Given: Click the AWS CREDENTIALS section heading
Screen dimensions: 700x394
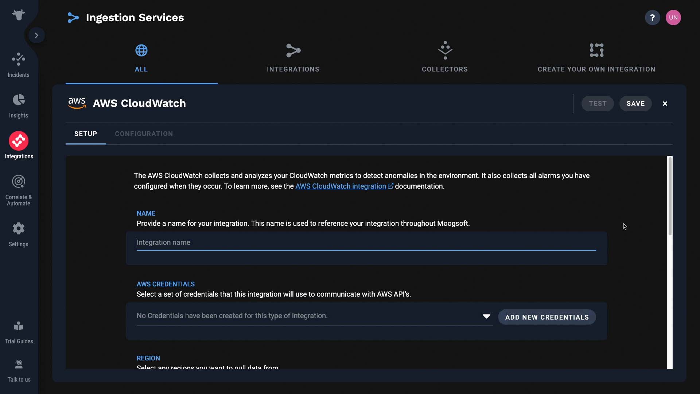Looking at the screenshot, I should click(x=166, y=284).
